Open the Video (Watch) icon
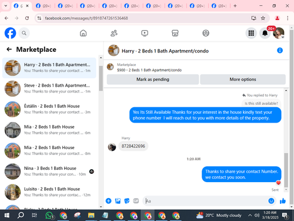This screenshot has height=221, width=294. (x=145, y=33)
